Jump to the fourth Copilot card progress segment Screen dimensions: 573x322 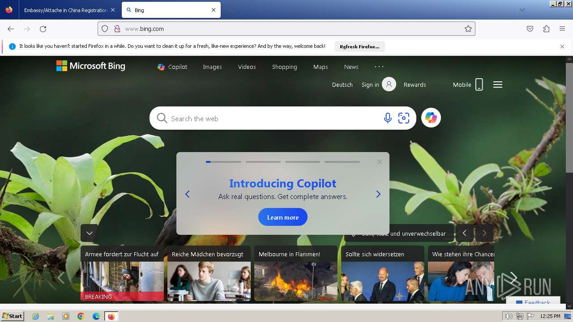[342, 162]
